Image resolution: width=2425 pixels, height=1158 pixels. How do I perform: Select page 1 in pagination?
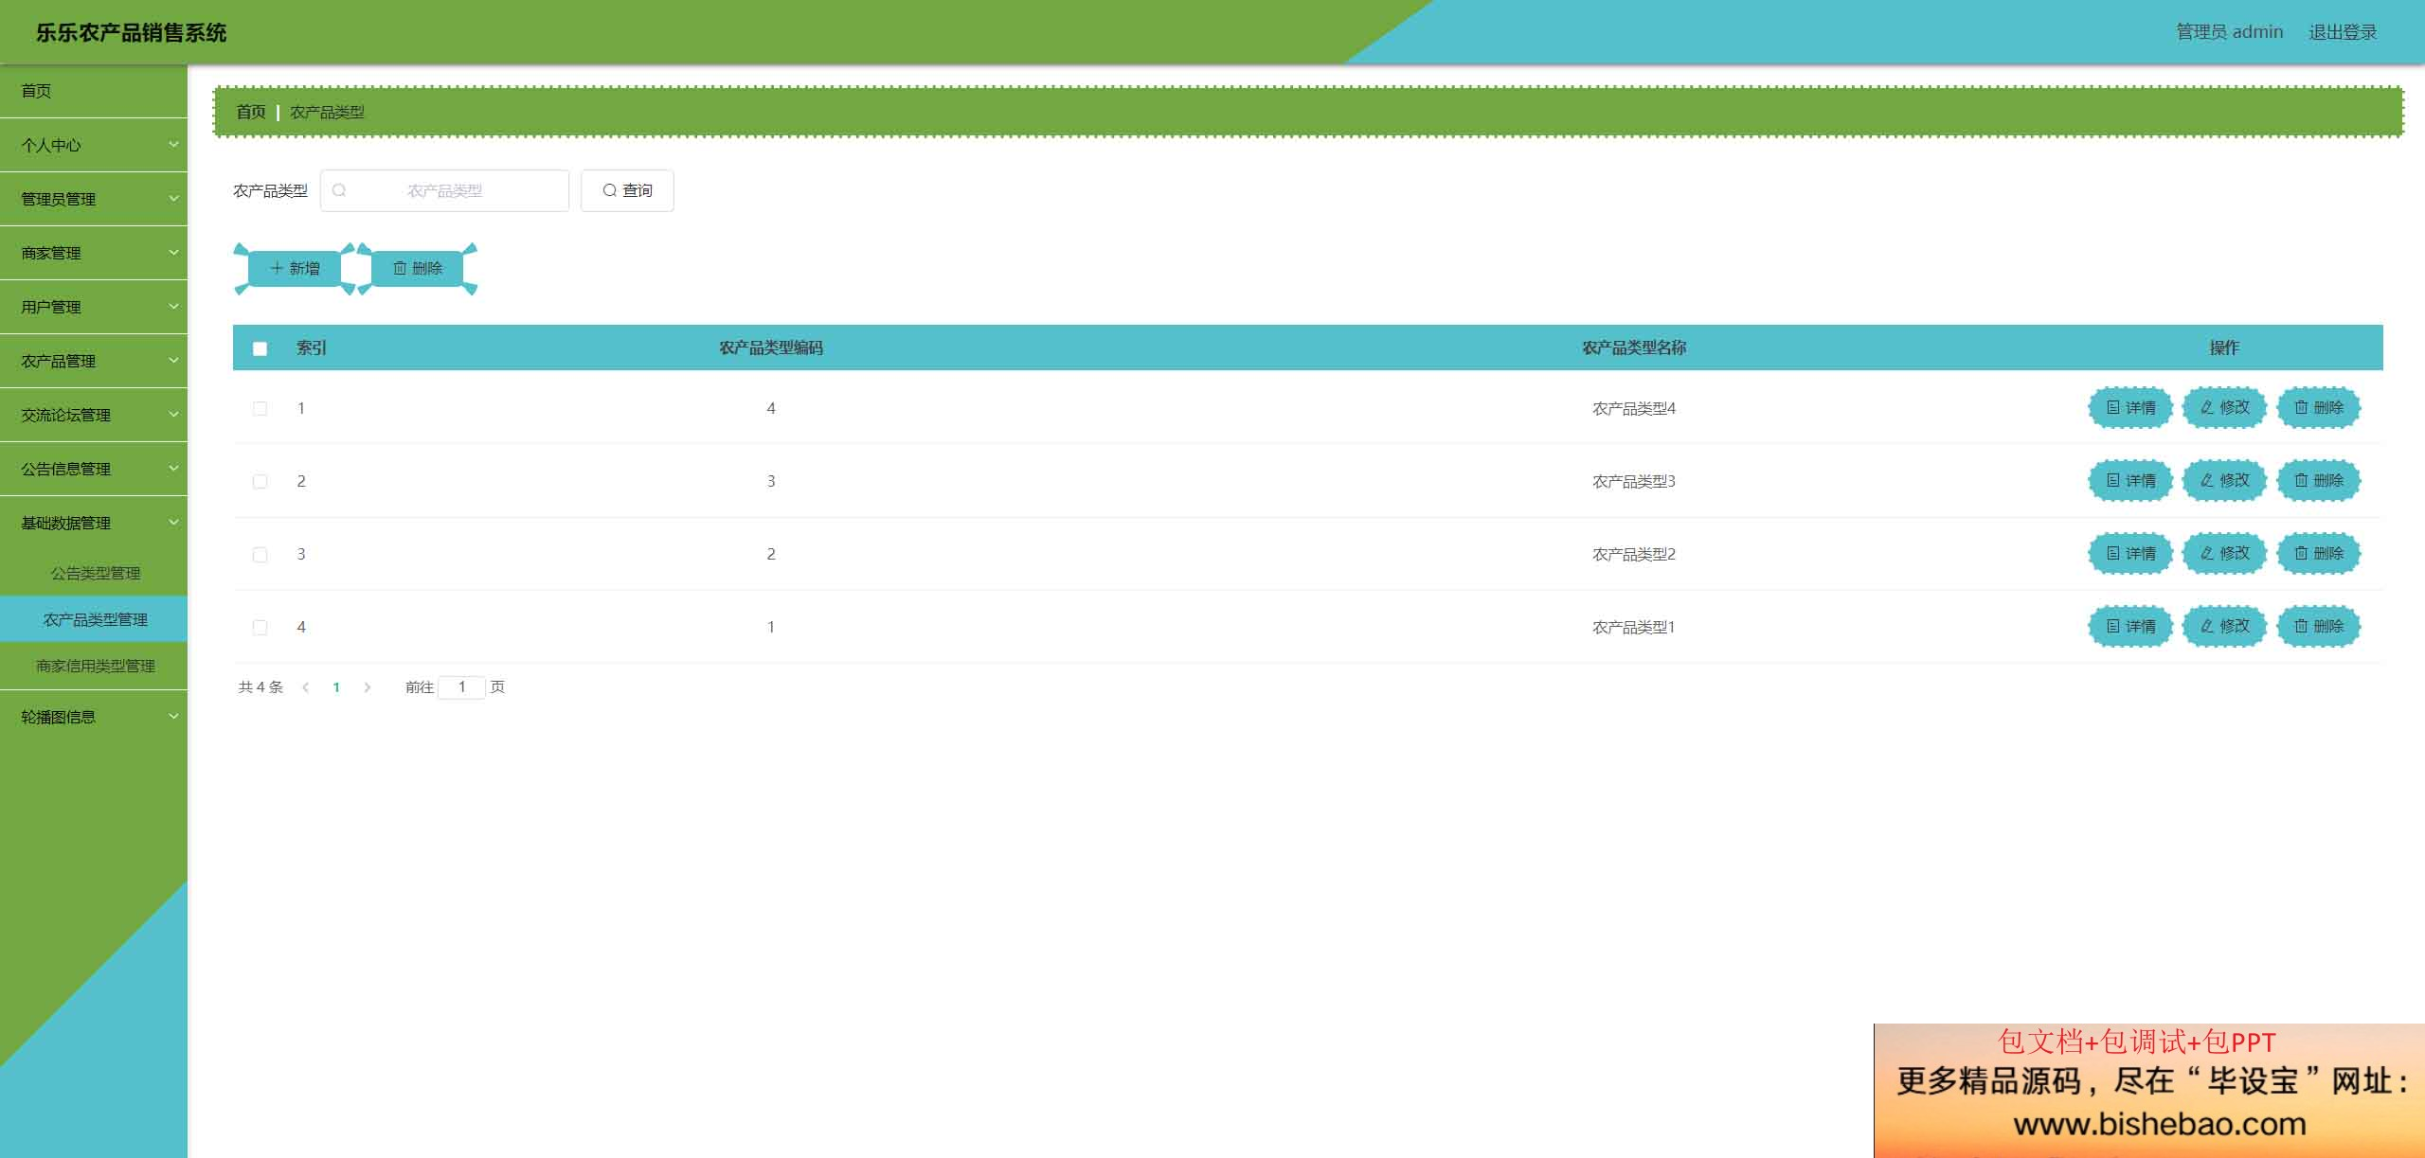pos(336,687)
